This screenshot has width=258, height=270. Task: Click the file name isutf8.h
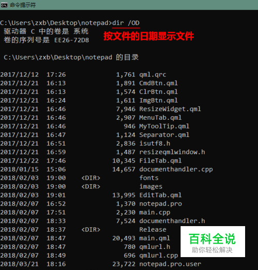[155, 144]
